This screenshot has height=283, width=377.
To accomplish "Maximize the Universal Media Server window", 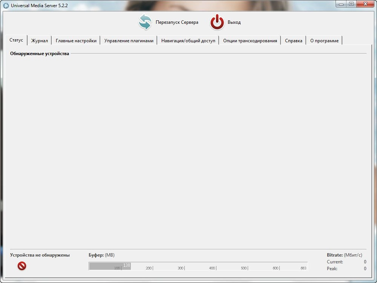I will 351,4.
